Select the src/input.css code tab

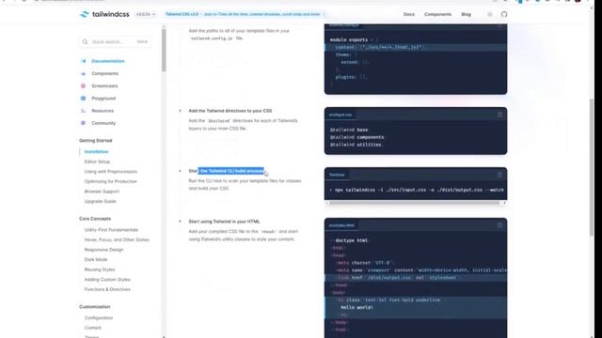pos(341,115)
